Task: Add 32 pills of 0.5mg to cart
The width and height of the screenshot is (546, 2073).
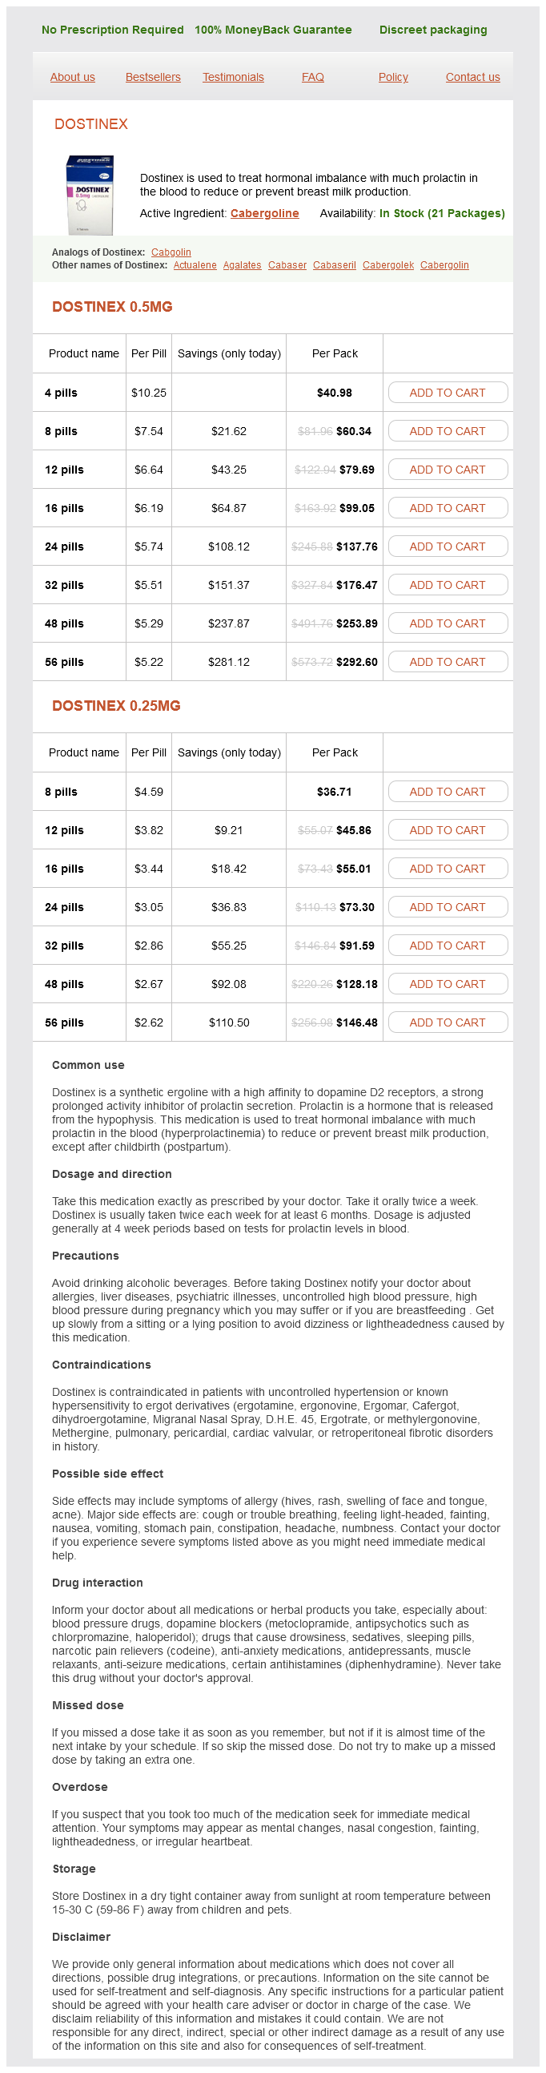Action: (448, 585)
